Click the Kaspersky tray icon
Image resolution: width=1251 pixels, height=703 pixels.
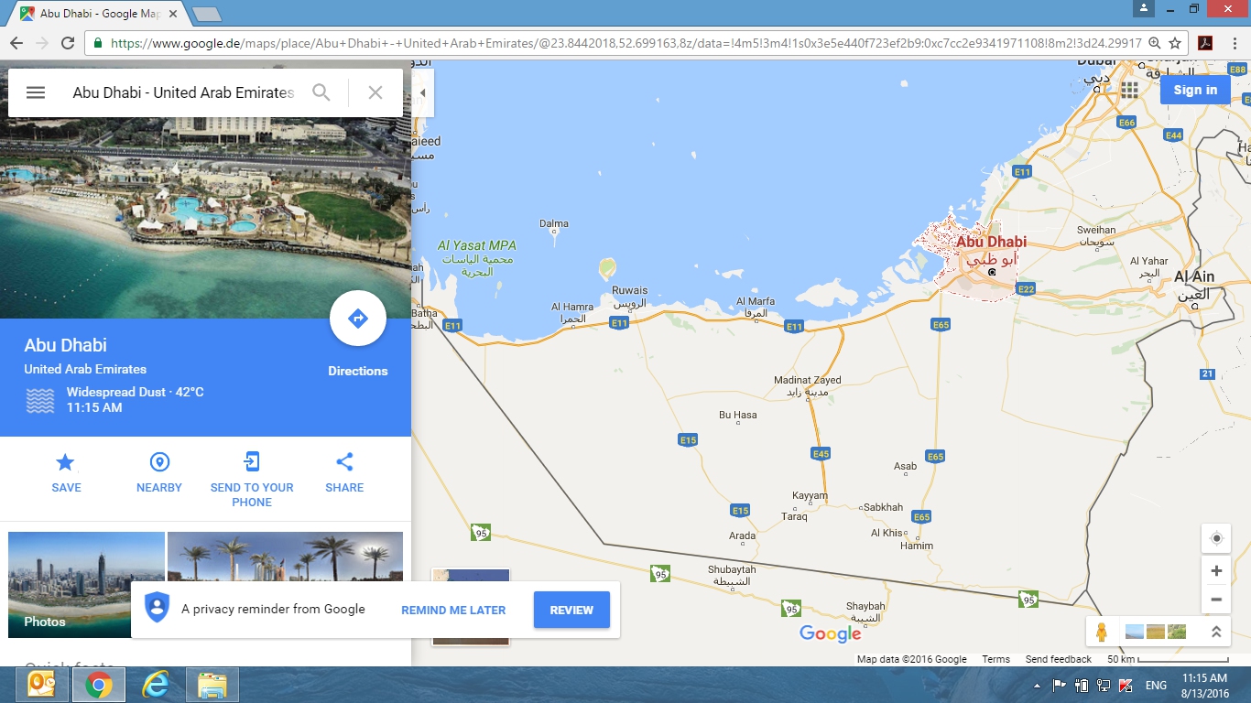pos(1126,686)
